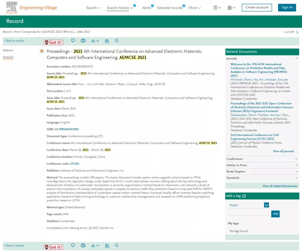This screenshot has height=252, width=302.
Task: Open the Public tag visibility dropdown
Action: [266, 205]
